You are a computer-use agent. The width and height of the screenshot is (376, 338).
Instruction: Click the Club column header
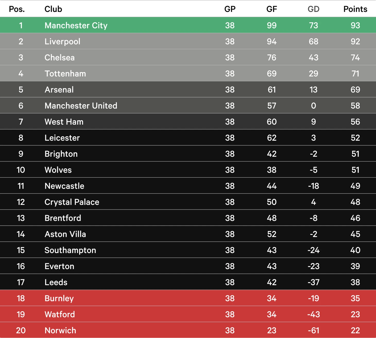pos(53,9)
